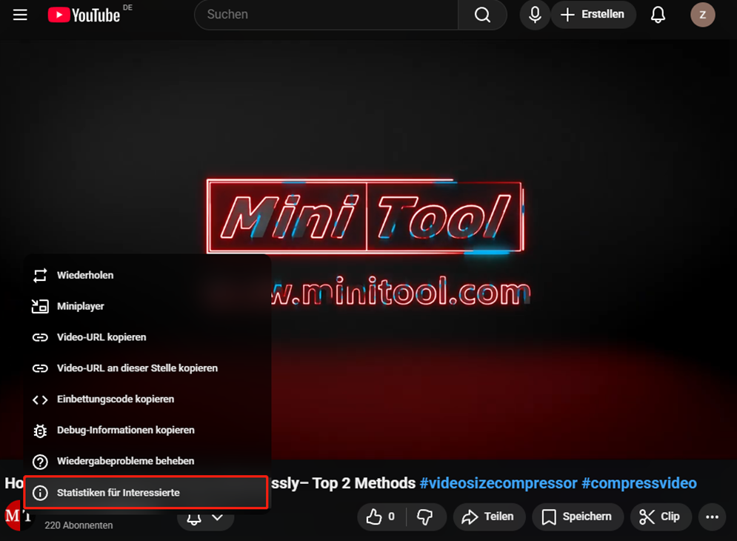The height and width of the screenshot is (541, 737).
Task: Start voice search with microphone icon
Action: click(535, 15)
